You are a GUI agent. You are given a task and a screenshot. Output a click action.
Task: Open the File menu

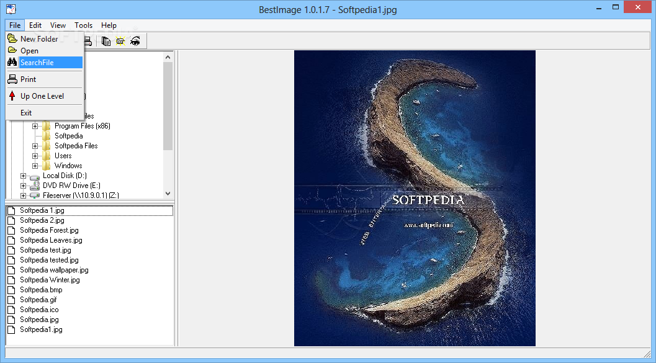(x=15, y=25)
